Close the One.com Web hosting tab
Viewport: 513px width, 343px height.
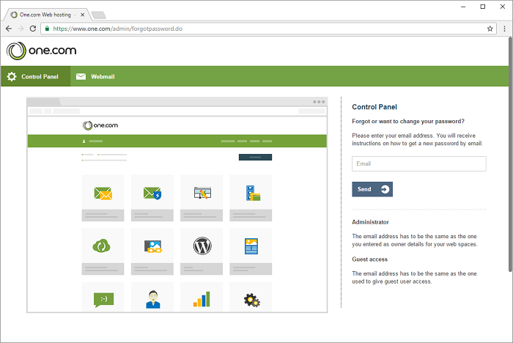coord(82,15)
